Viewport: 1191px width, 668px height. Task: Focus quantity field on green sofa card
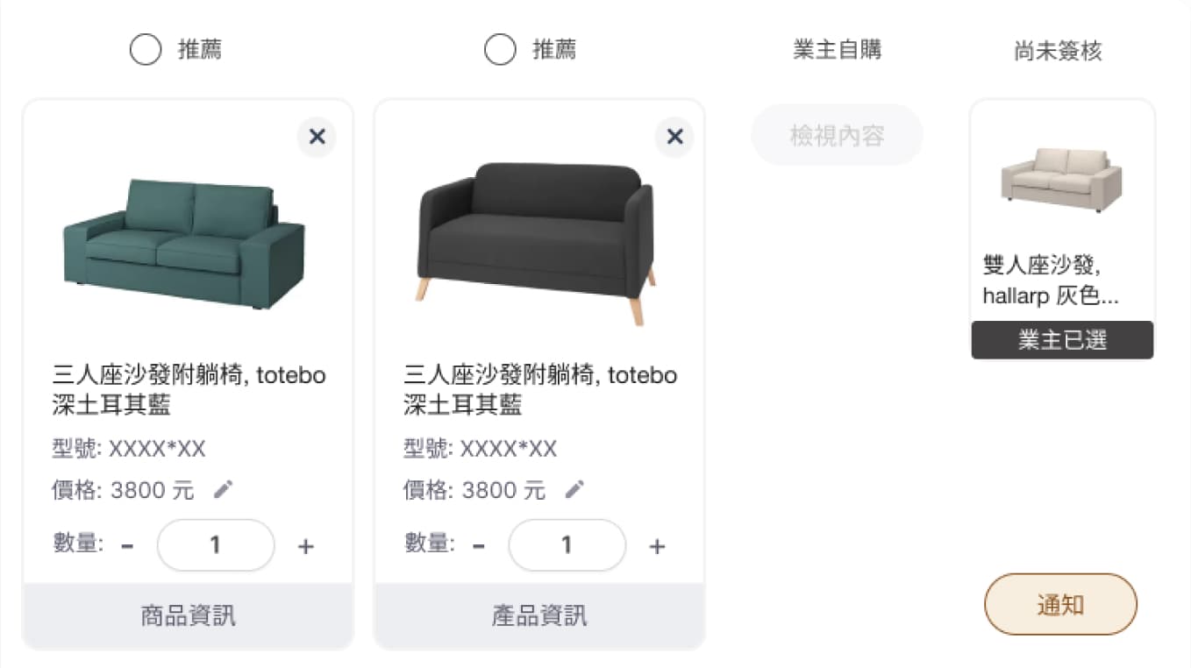(x=216, y=545)
